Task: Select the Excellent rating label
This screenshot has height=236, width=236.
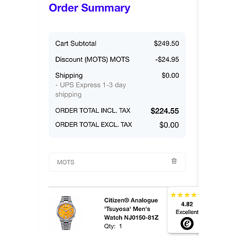Action: (187, 212)
